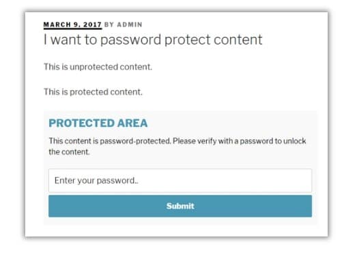Click 'the content.' on the notice's second line
The width and height of the screenshot is (357, 261).
click(69, 152)
